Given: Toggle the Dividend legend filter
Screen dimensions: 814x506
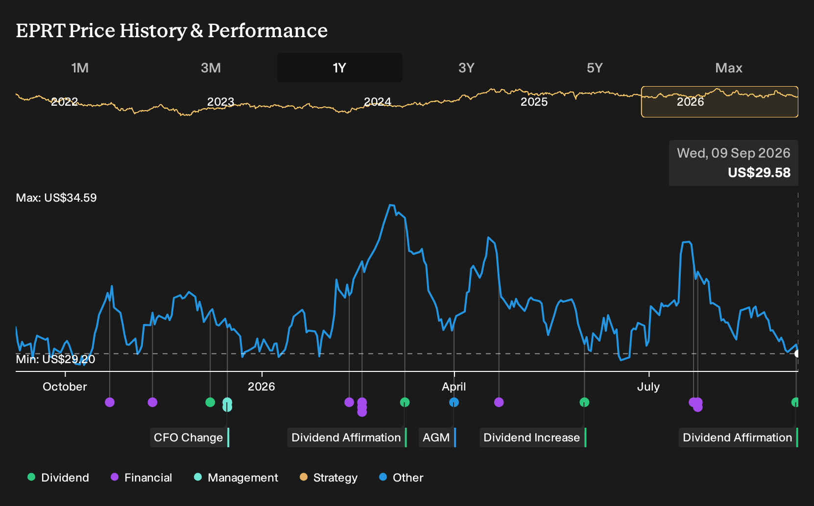Looking at the screenshot, I should point(58,478).
